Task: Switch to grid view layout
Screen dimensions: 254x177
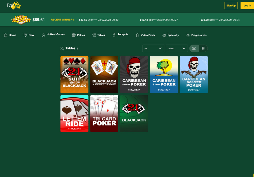Action: [x=194, y=48]
